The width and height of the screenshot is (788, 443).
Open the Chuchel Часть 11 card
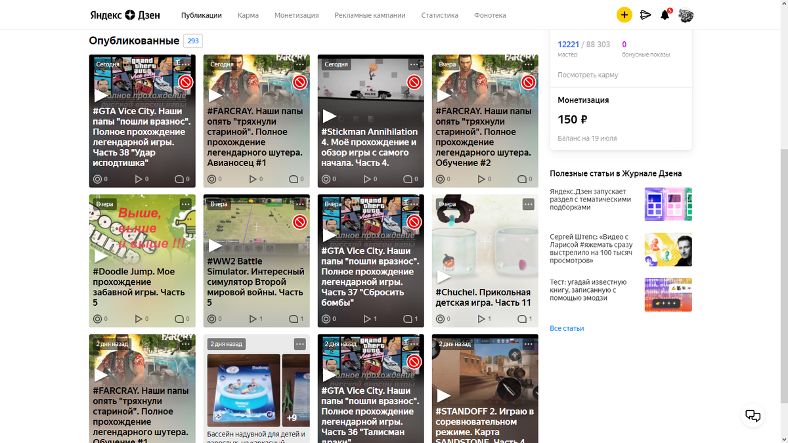(485, 261)
